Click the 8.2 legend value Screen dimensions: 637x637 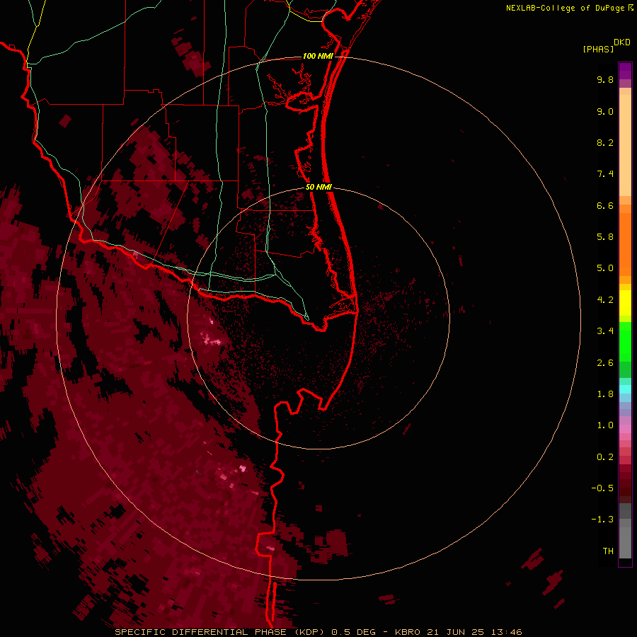tap(605, 142)
